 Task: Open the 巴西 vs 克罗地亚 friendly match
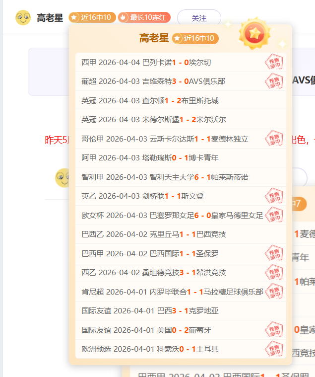coord(150,311)
